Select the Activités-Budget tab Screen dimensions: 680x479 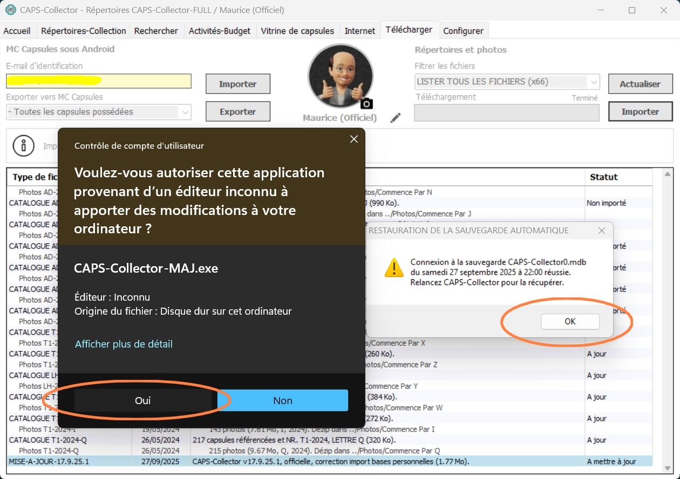[220, 31]
